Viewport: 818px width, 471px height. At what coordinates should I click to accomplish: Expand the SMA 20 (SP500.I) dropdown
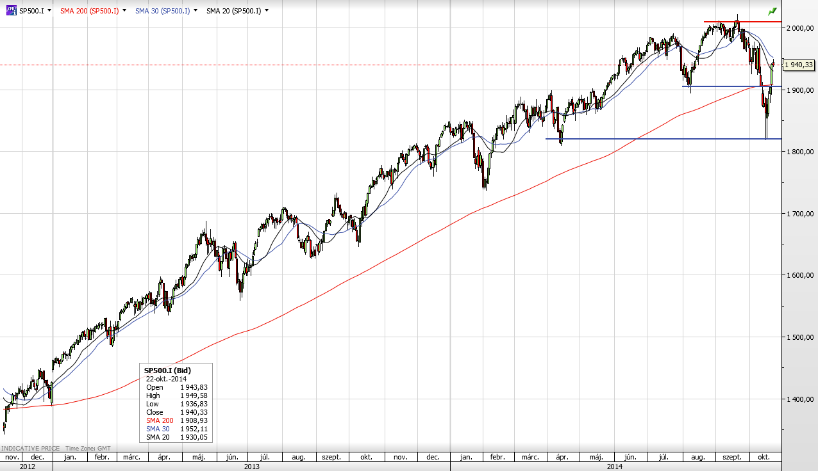[x=267, y=11]
